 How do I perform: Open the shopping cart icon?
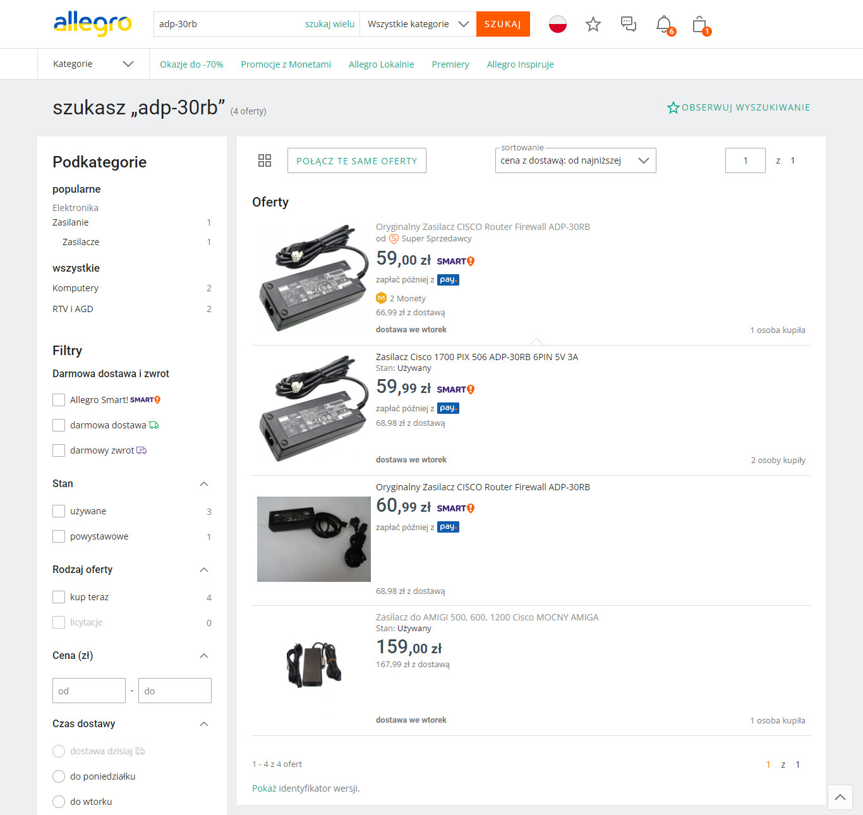[699, 25]
